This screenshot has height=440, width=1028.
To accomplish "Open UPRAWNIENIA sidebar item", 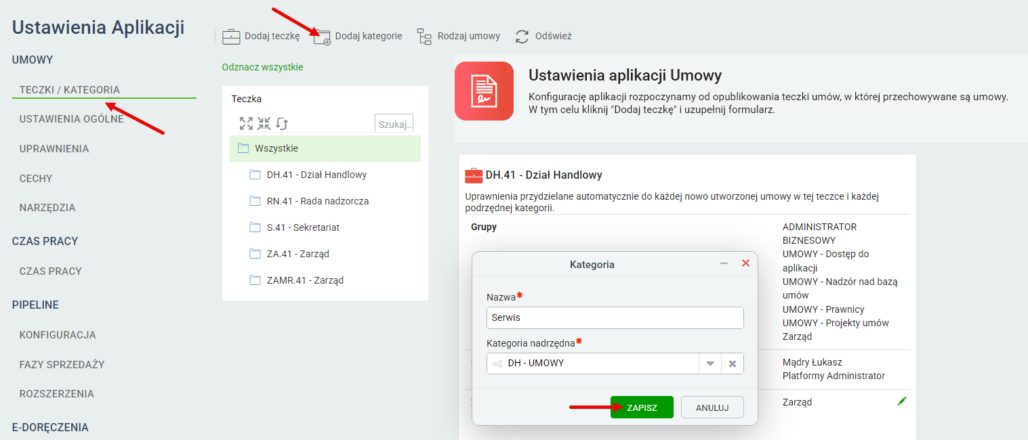I will pos(54,149).
